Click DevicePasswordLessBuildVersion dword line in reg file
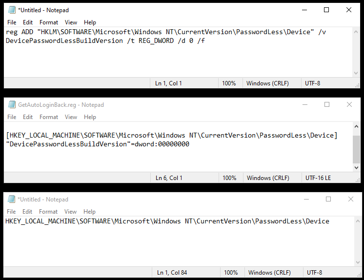This screenshot has width=364, height=280. pyautogui.click(x=98, y=144)
